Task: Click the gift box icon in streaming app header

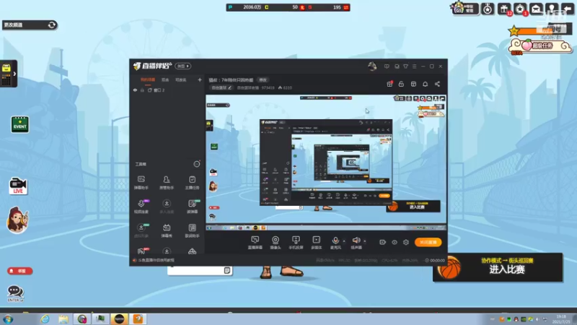Action: pyautogui.click(x=389, y=84)
